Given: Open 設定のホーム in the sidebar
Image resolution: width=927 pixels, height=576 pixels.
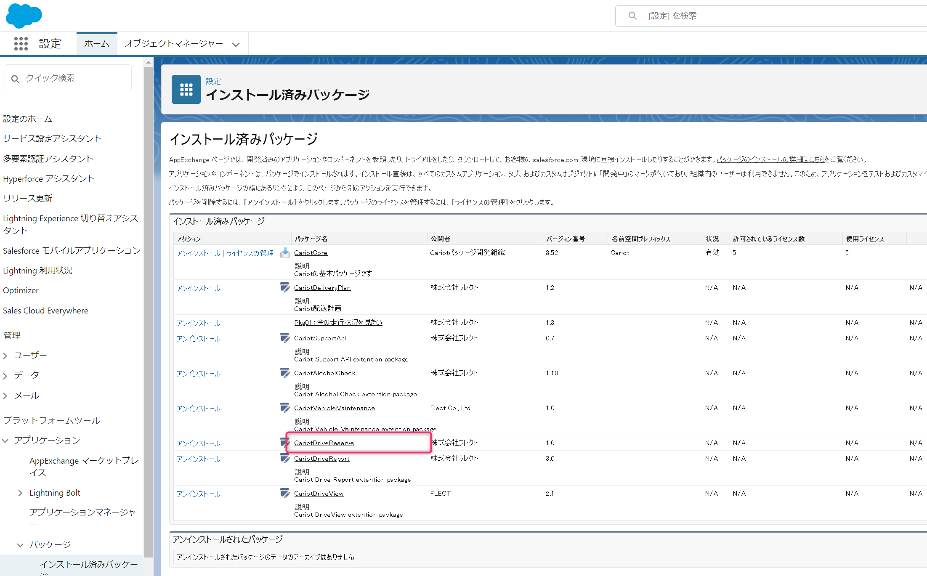Looking at the screenshot, I should click(x=28, y=119).
